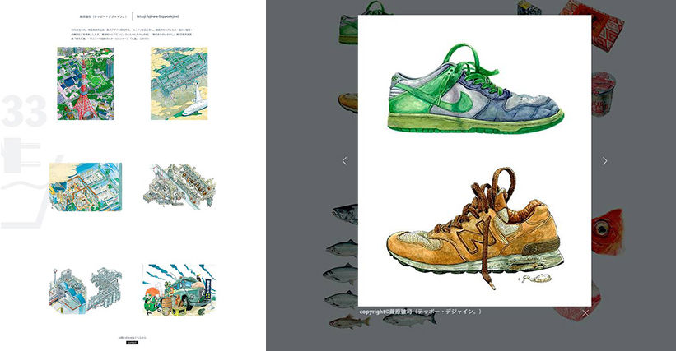This screenshot has width=676, height=351.
Task: Click the copyright caption below the lightbox
Action: 421,312
